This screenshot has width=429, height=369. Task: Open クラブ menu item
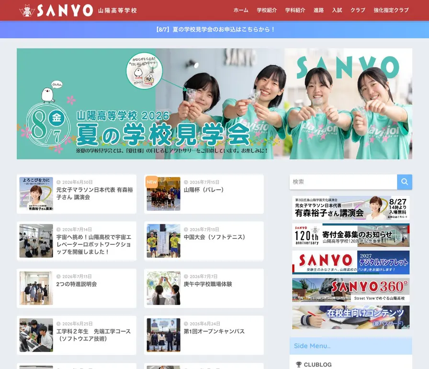(x=358, y=11)
